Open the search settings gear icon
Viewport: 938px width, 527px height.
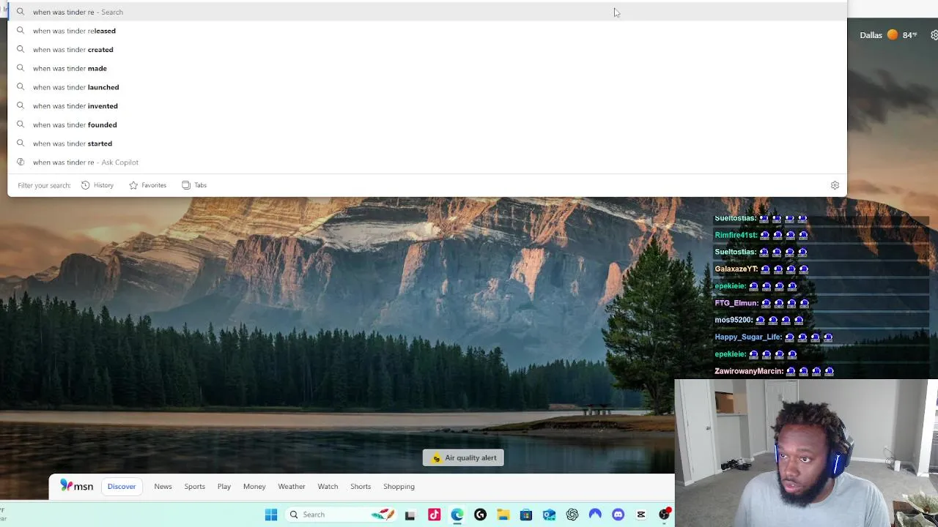tap(835, 185)
